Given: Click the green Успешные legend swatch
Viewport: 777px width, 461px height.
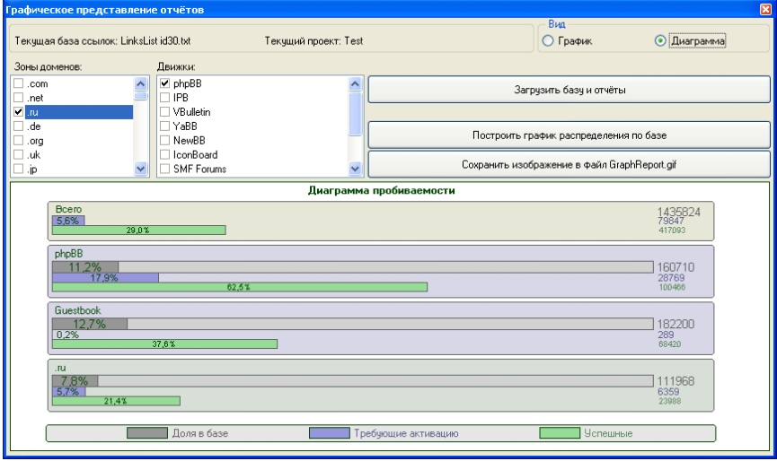Looking at the screenshot, I should click(x=560, y=433).
